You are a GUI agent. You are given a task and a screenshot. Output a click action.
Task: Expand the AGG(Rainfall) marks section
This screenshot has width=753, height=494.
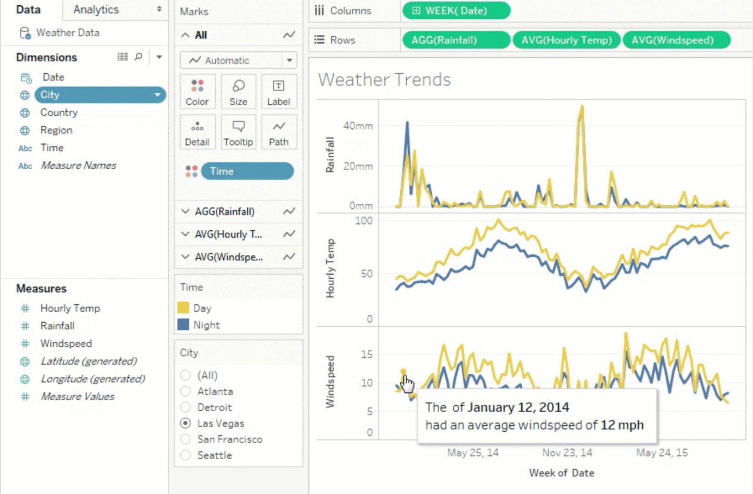click(185, 212)
